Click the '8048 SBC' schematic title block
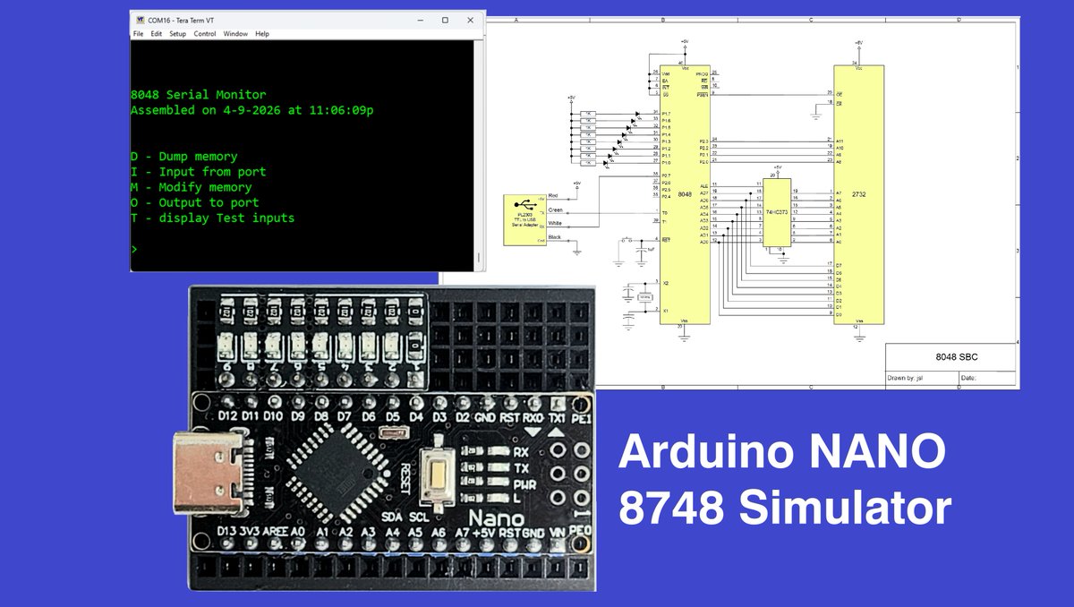Screen dimensions: 1074x607 [950, 356]
